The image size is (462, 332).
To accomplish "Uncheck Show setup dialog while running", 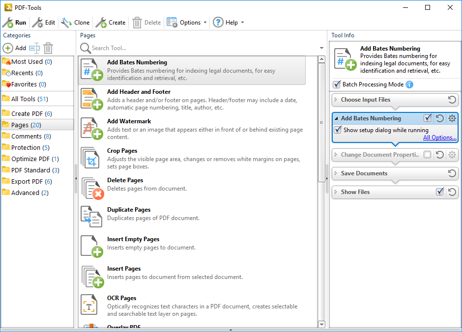I will click(338, 130).
